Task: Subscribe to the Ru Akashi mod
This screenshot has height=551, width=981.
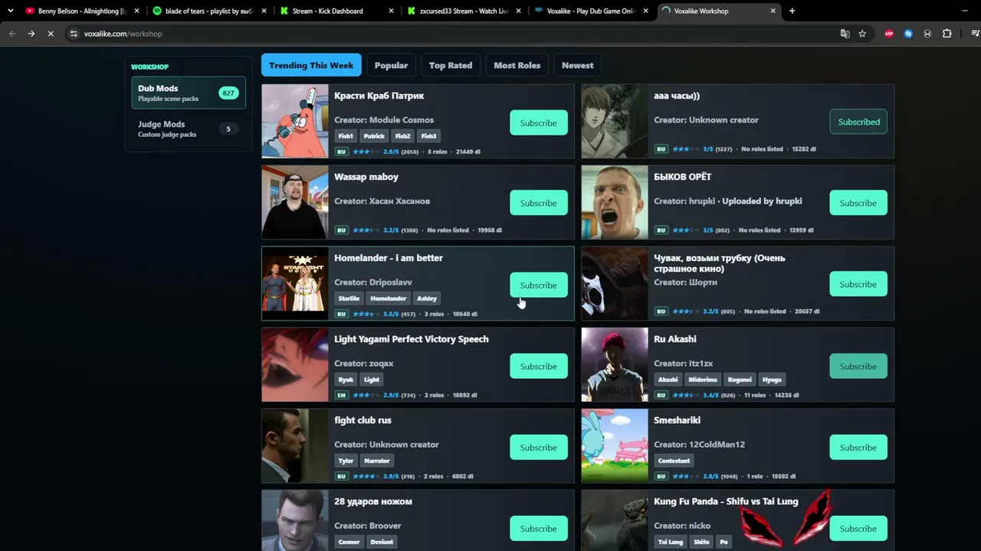Action: tap(858, 366)
